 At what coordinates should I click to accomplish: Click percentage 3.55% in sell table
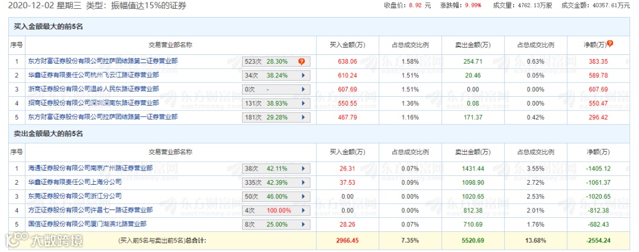point(535,169)
